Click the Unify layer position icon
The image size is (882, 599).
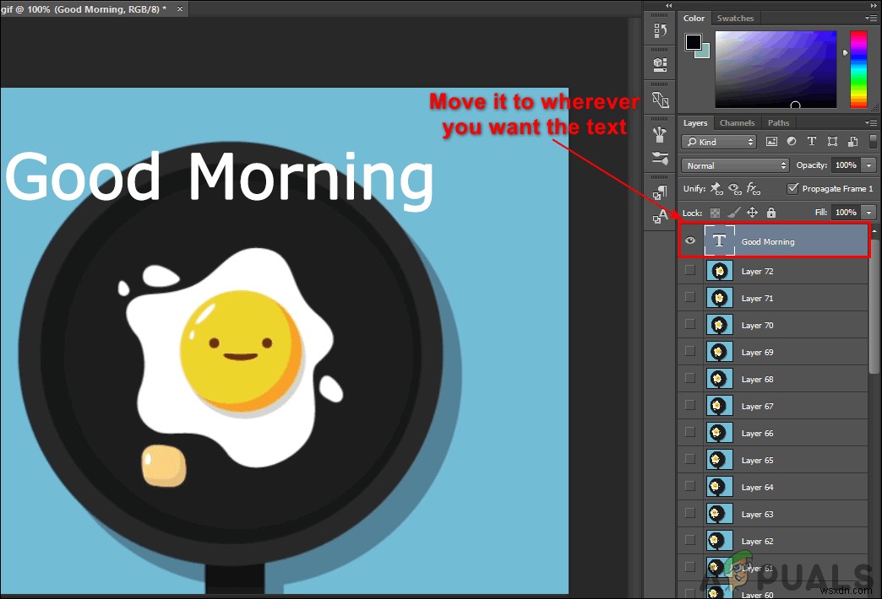(716, 189)
